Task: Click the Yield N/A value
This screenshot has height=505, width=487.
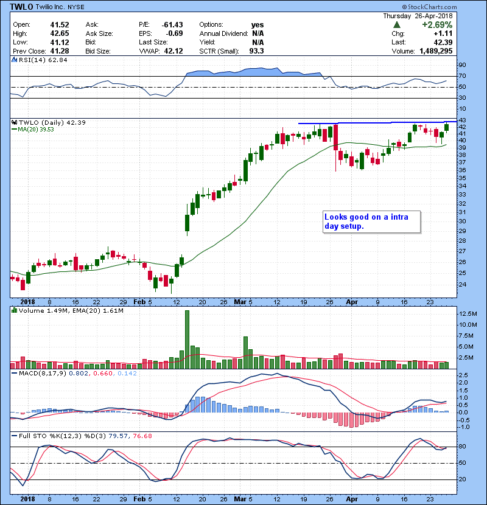Action: tap(258, 42)
